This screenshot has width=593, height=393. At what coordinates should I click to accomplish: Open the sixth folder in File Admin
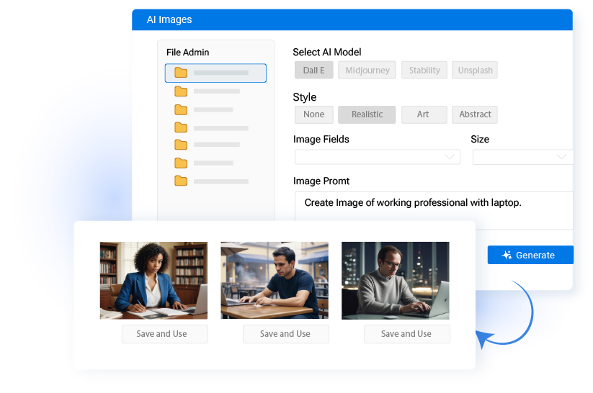pos(205,163)
